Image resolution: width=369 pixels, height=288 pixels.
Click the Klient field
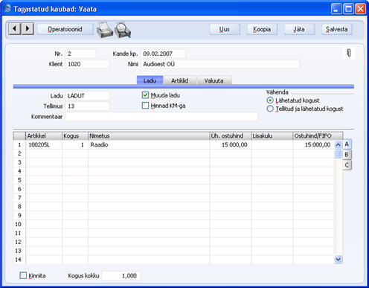click(x=87, y=64)
